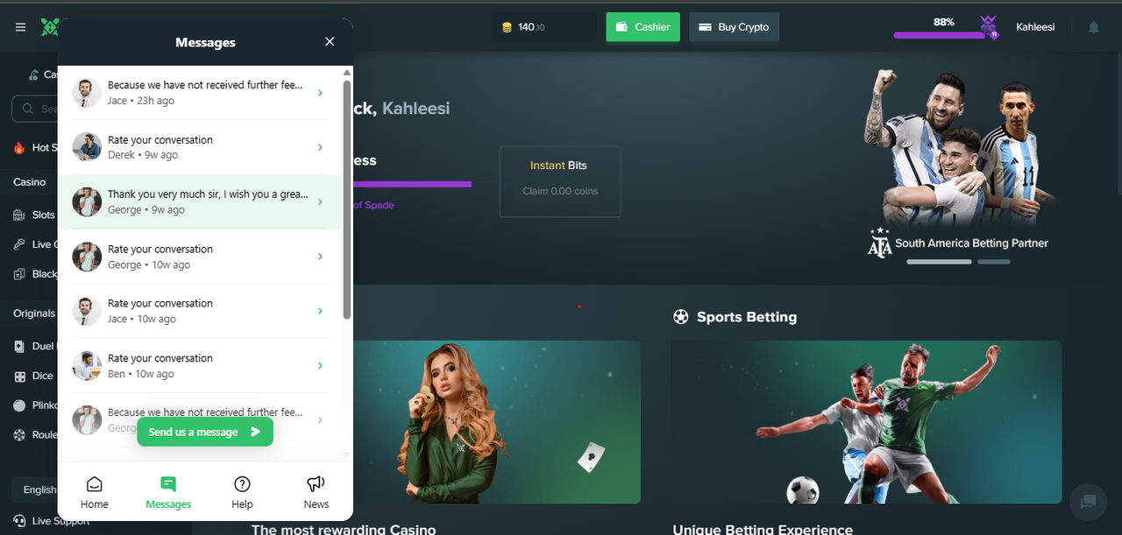Close the Messages panel
Screen dimensions: 1122x535
tap(330, 41)
